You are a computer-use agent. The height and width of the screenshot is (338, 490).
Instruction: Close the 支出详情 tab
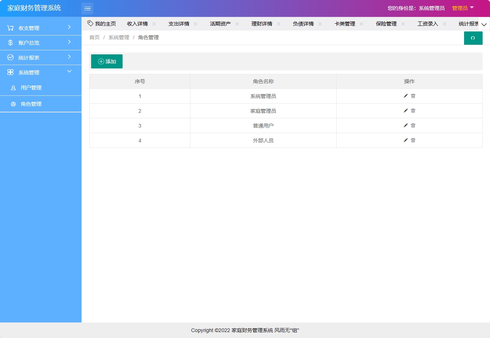point(195,23)
